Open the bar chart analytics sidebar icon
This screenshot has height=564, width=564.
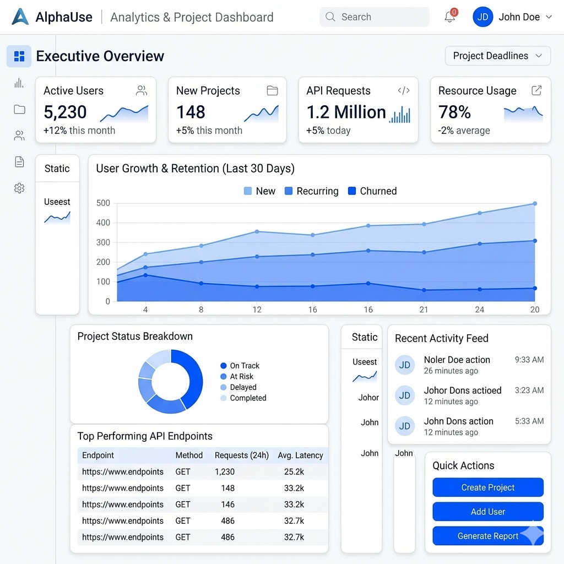(19, 83)
